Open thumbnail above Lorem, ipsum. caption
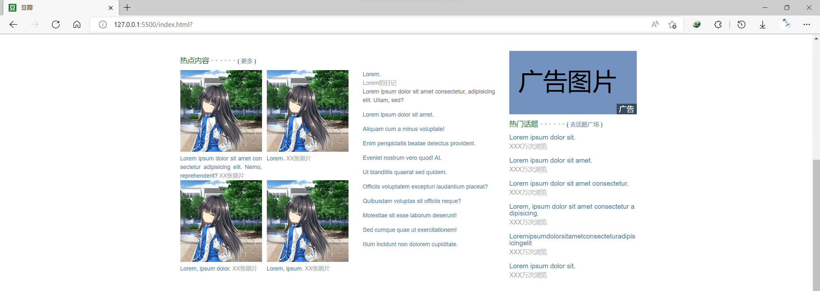 tap(307, 221)
